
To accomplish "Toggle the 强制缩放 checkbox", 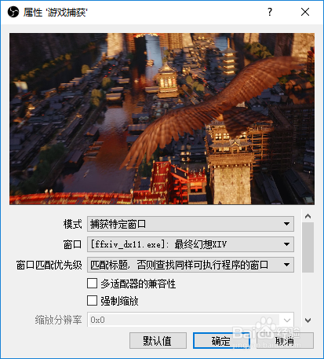I will pos(92,301).
